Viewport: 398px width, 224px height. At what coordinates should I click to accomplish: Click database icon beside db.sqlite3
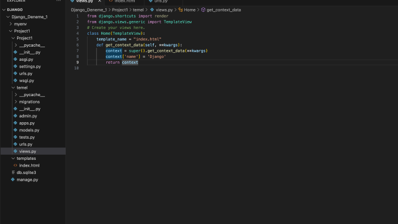click(x=13, y=172)
